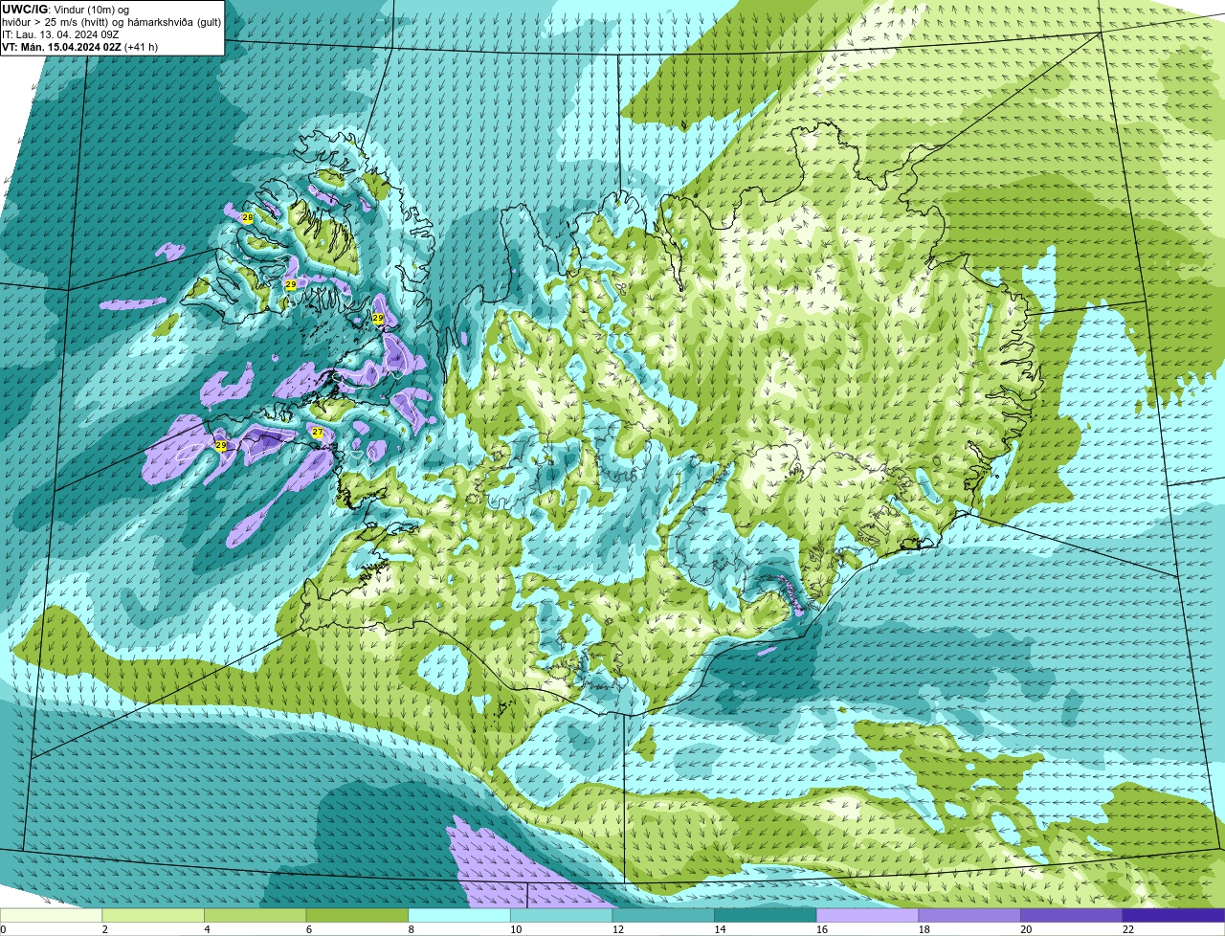Click the 'VT: Mán. 15.04.2024 02Z (+41 h)' line
1225x936 pixels.
click(80, 46)
